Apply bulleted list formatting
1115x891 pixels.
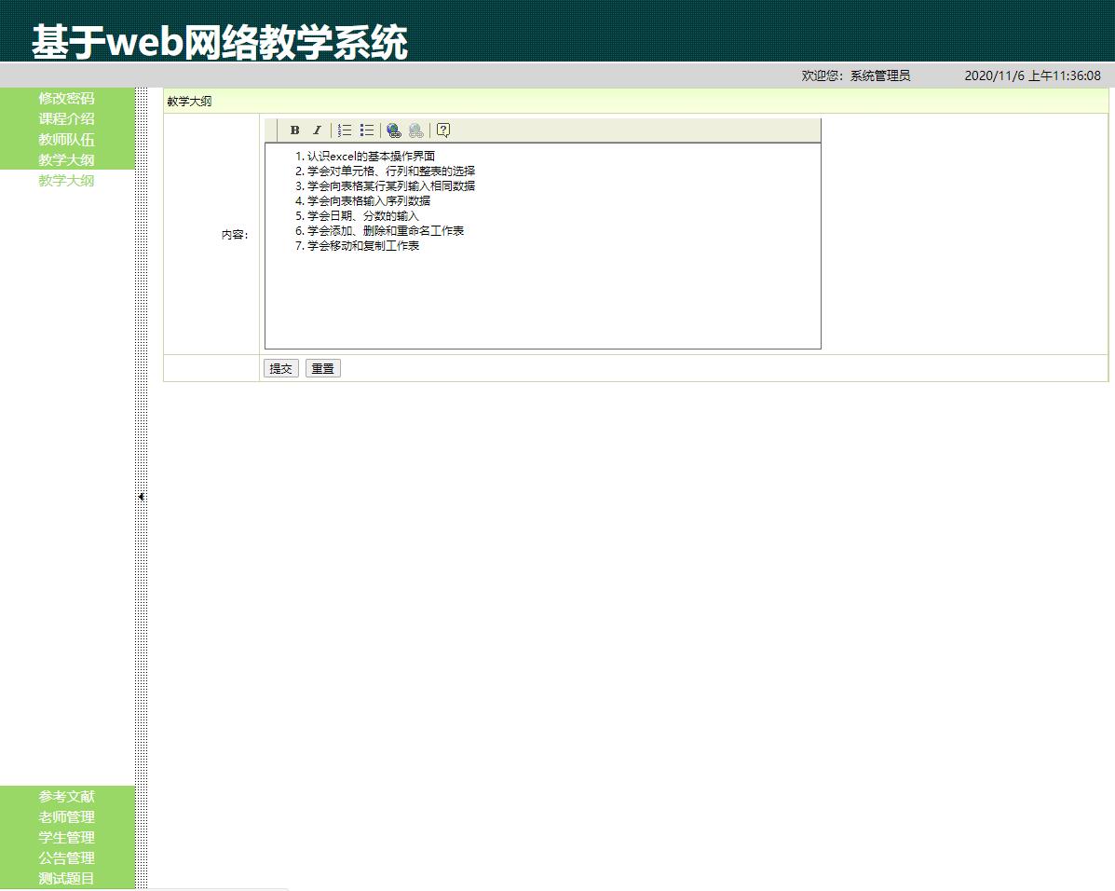click(367, 130)
